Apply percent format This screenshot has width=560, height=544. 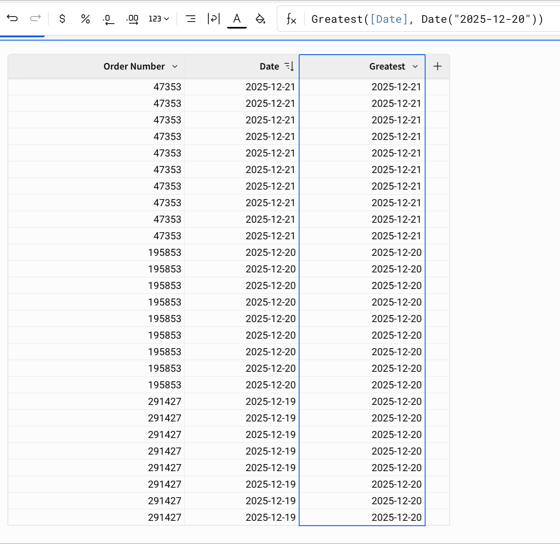(85, 19)
